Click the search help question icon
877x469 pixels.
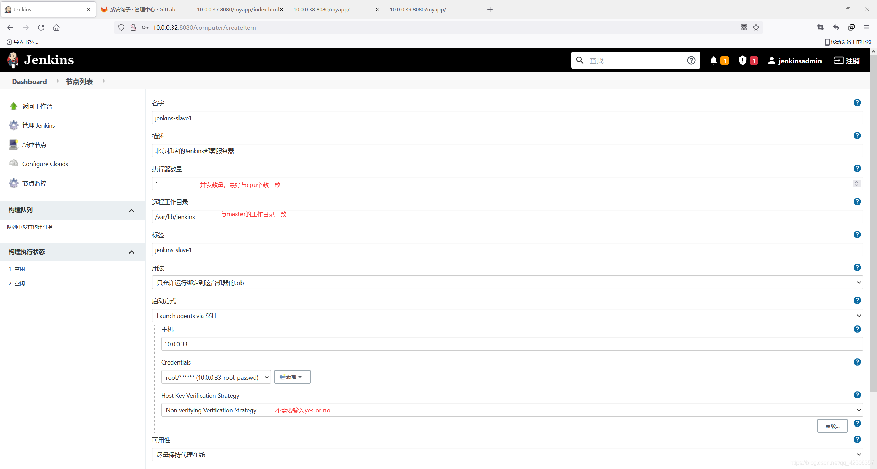point(691,61)
